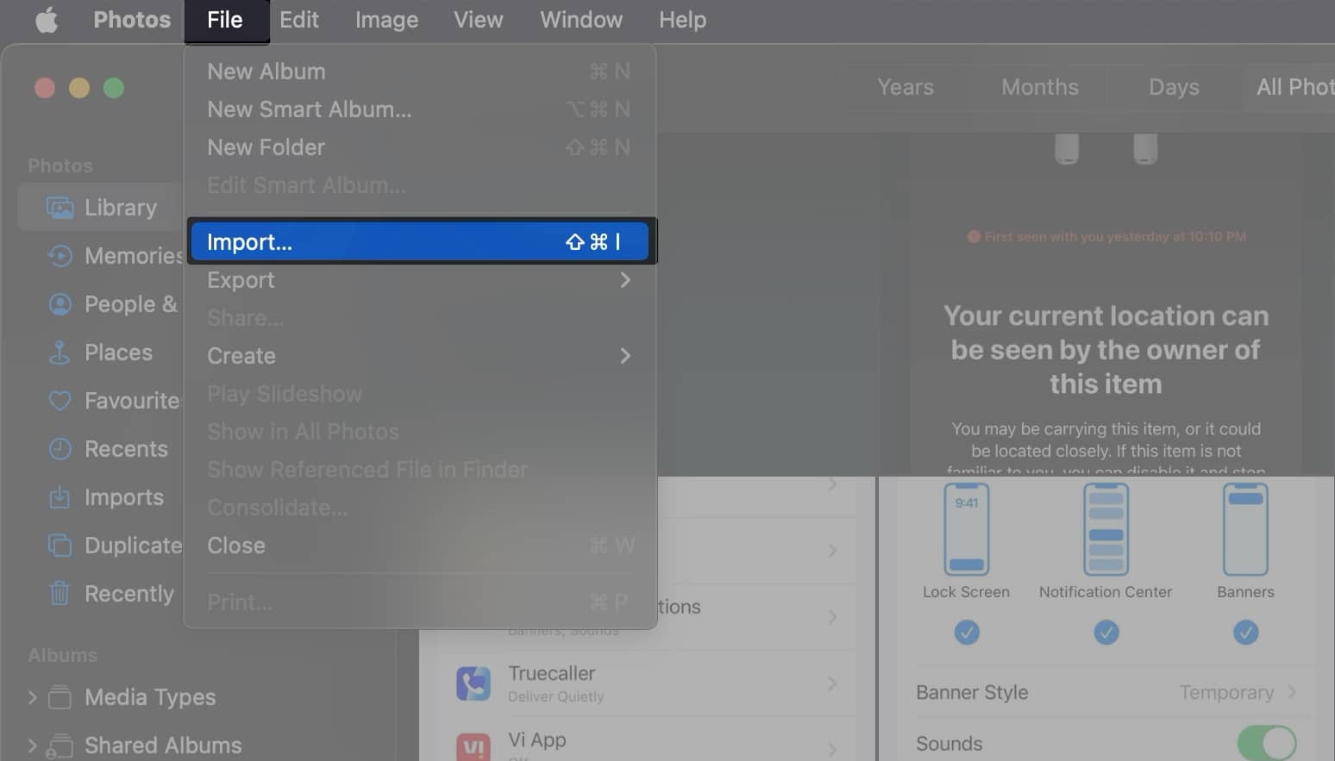This screenshot has width=1335, height=761.
Task: Expand the Export submenu arrow
Action: (625, 280)
